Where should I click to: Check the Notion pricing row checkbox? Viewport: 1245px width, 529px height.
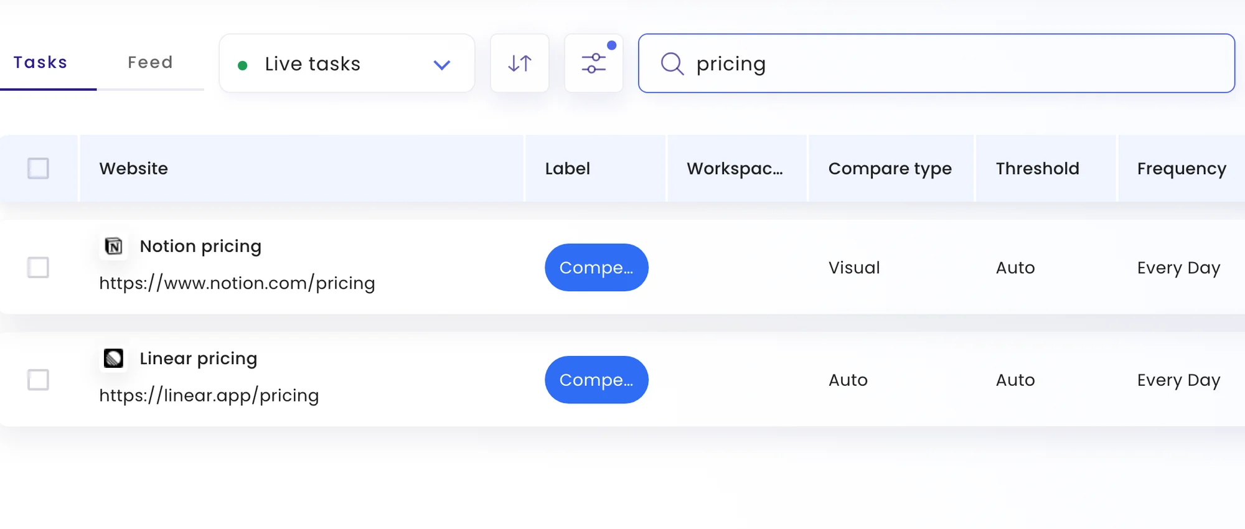click(38, 268)
